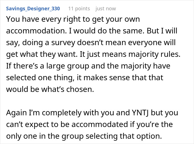
Task: Click the 'just now' comment timestamp
Action: point(106,9)
